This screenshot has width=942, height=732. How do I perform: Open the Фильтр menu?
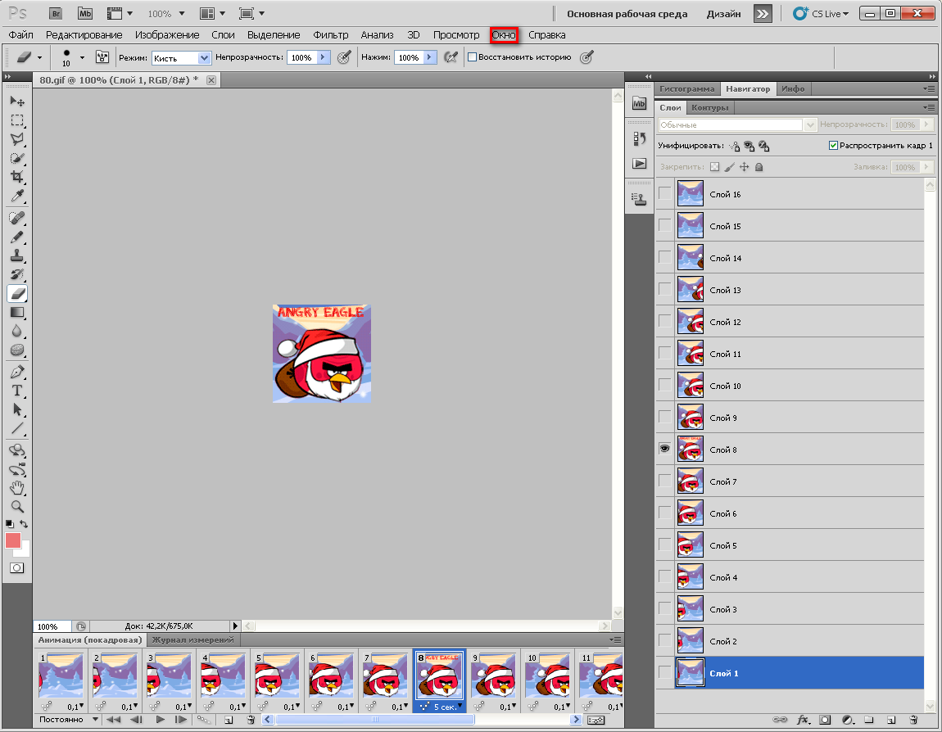click(x=330, y=35)
